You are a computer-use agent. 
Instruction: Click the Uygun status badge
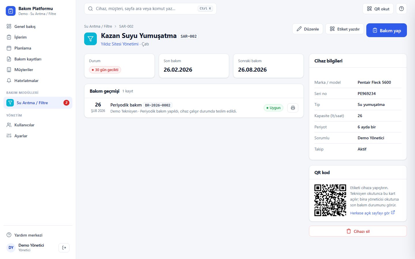[x=273, y=108]
